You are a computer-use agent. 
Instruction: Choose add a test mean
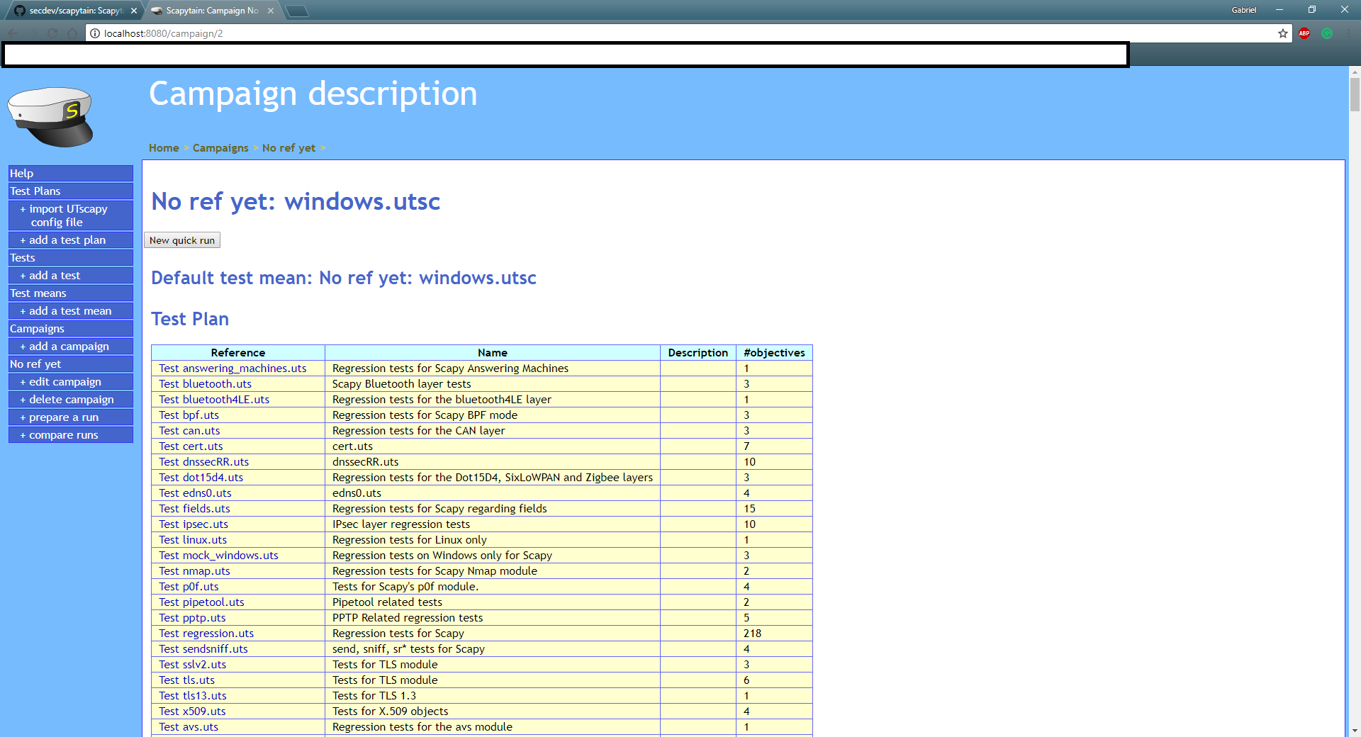pos(71,311)
